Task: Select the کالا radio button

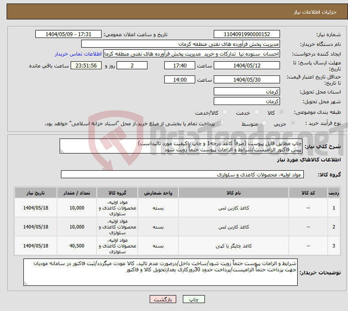Action: [282, 112]
